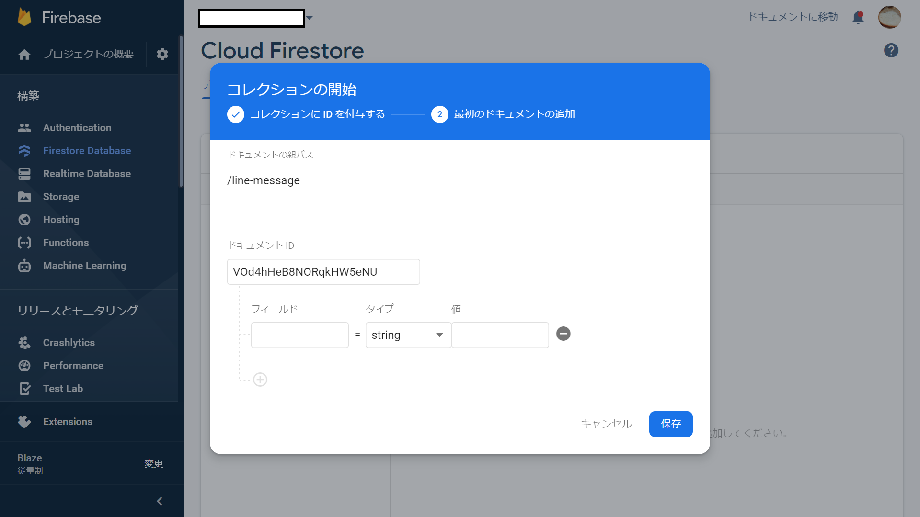The image size is (920, 517).
Task: Click the value input box
Action: pyautogui.click(x=500, y=335)
